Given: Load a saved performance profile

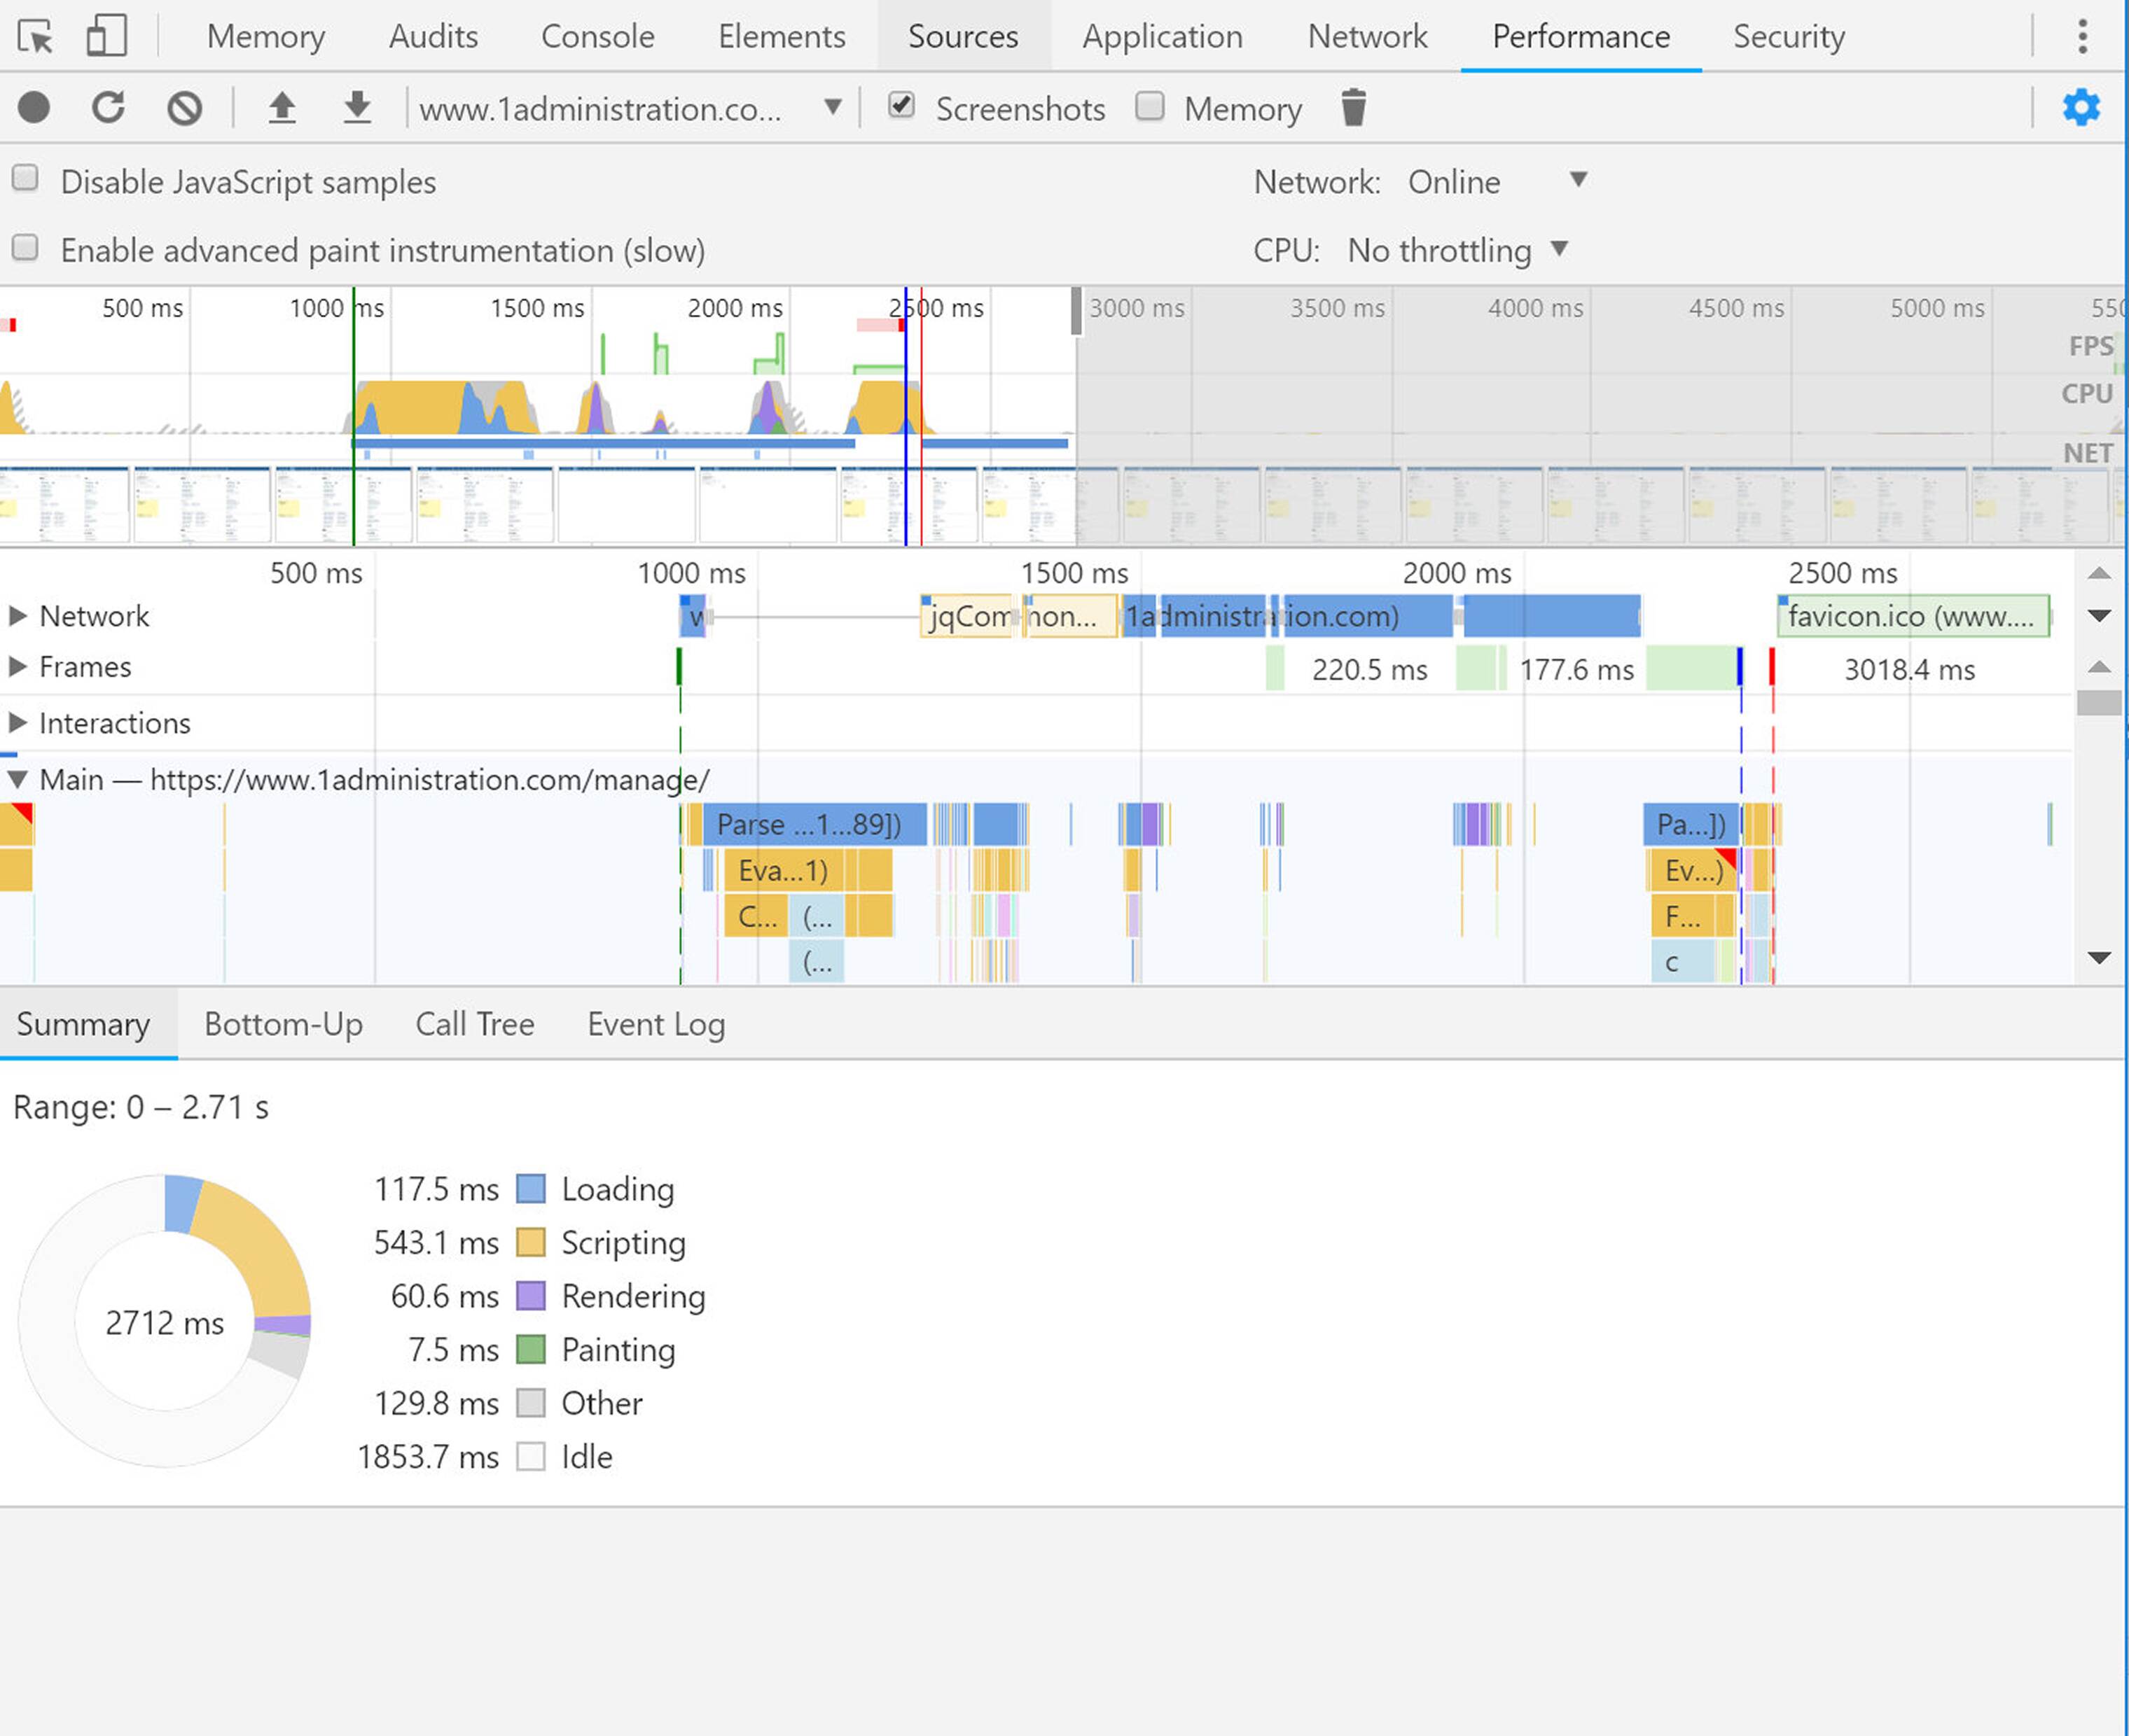Looking at the screenshot, I should coord(283,108).
